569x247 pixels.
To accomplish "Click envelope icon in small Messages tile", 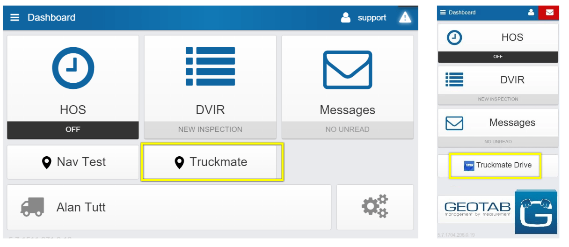I will point(454,123).
